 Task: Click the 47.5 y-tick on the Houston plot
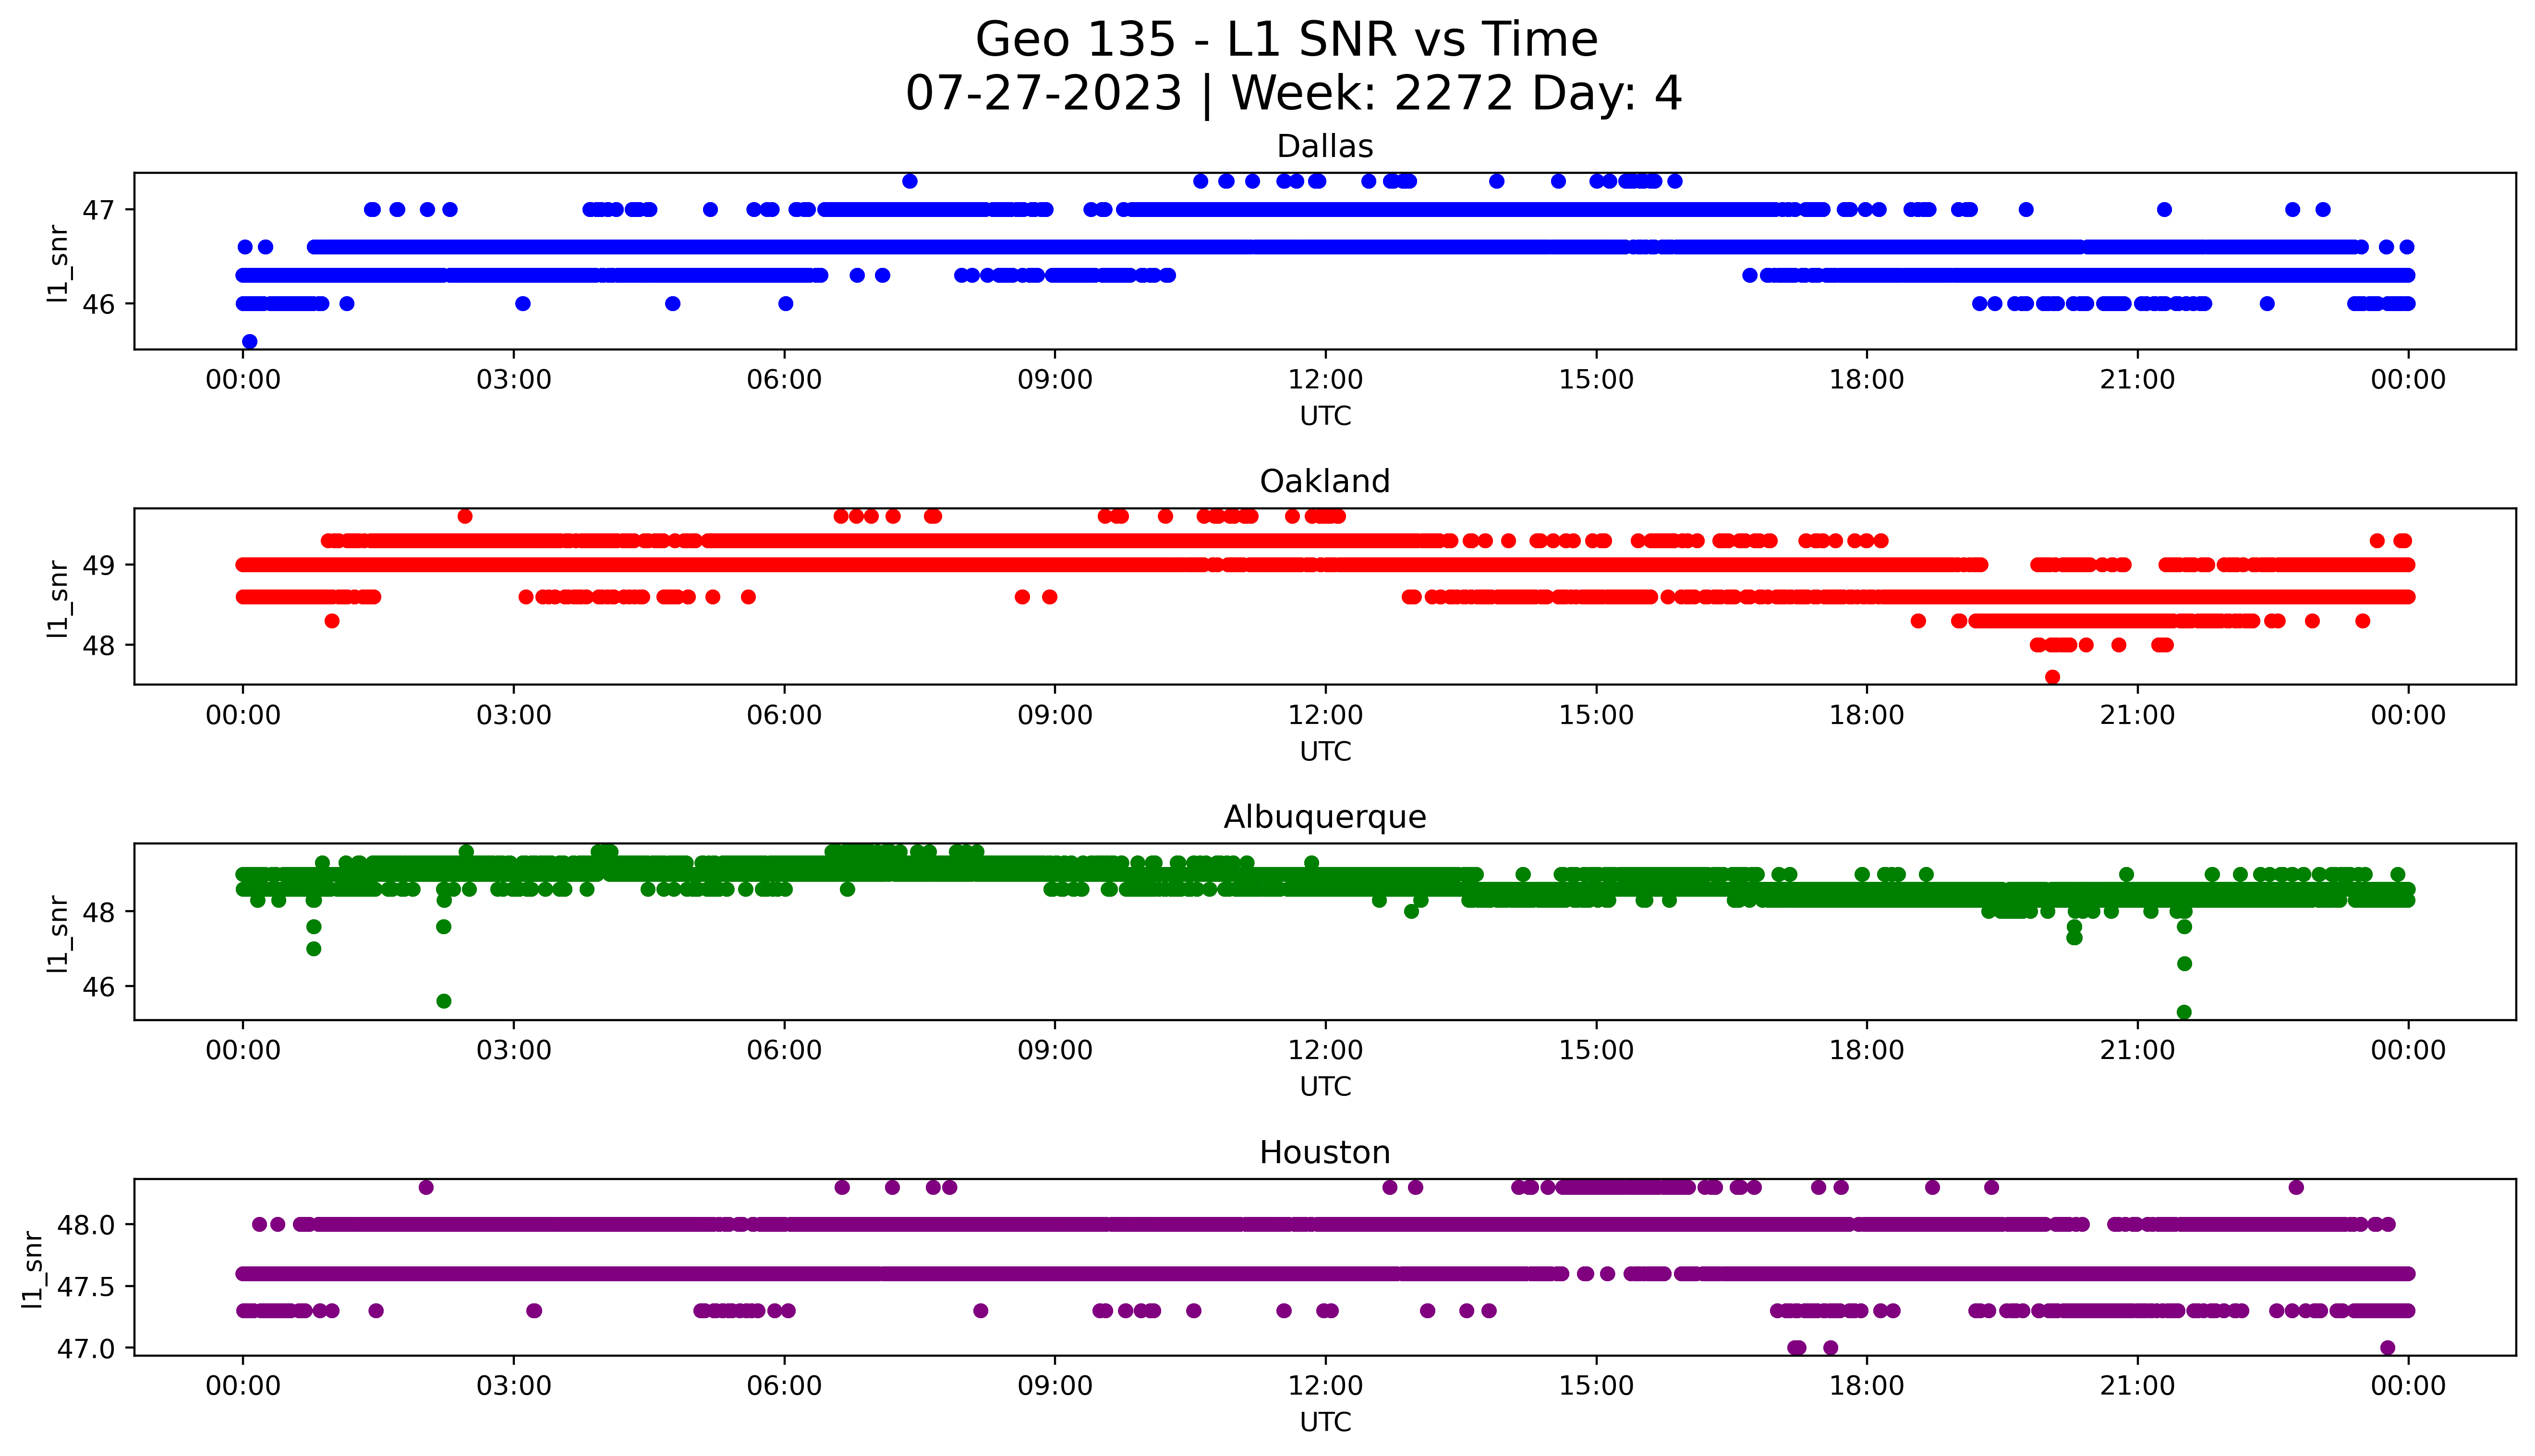point(87,1287)
